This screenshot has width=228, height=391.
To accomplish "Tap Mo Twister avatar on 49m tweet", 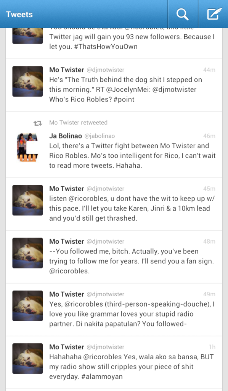I will [27, 306].
